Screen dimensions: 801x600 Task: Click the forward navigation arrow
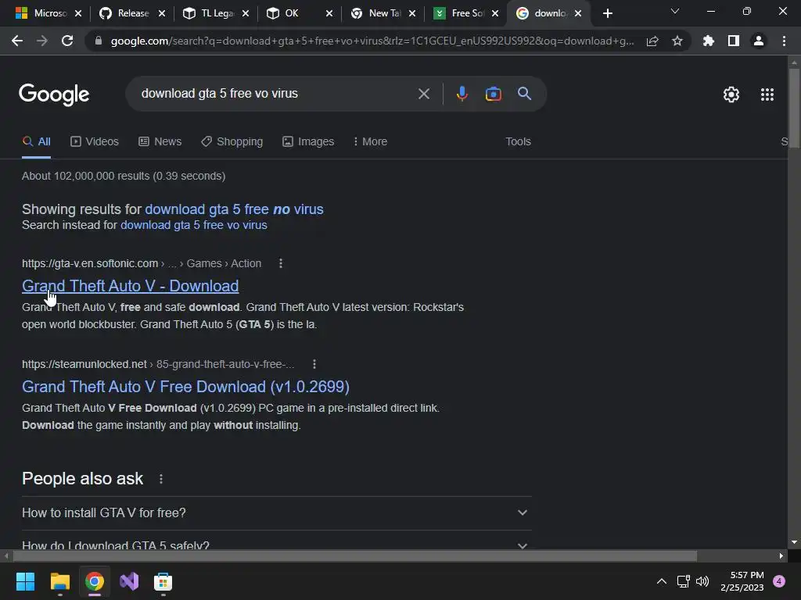(x=42, y=41)
